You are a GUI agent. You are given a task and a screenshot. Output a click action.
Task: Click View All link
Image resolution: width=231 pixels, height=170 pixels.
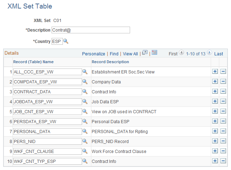[x=130, y=54]
